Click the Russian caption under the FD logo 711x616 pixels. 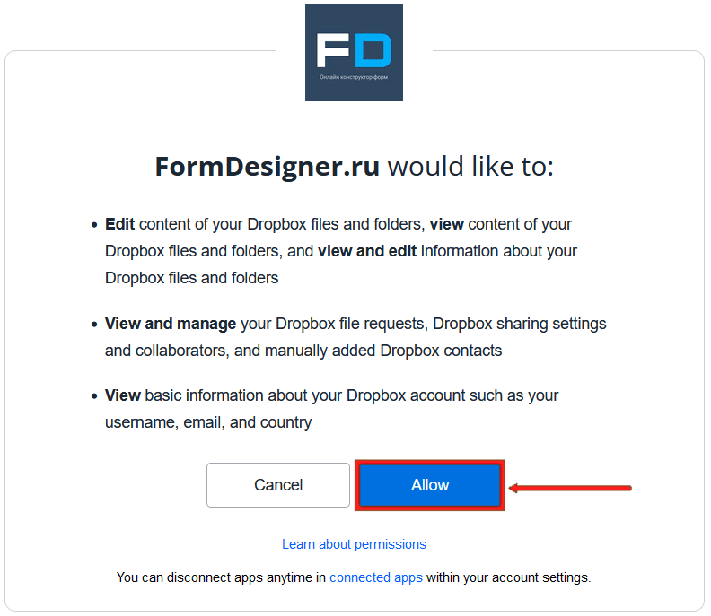tap(354, 78)
